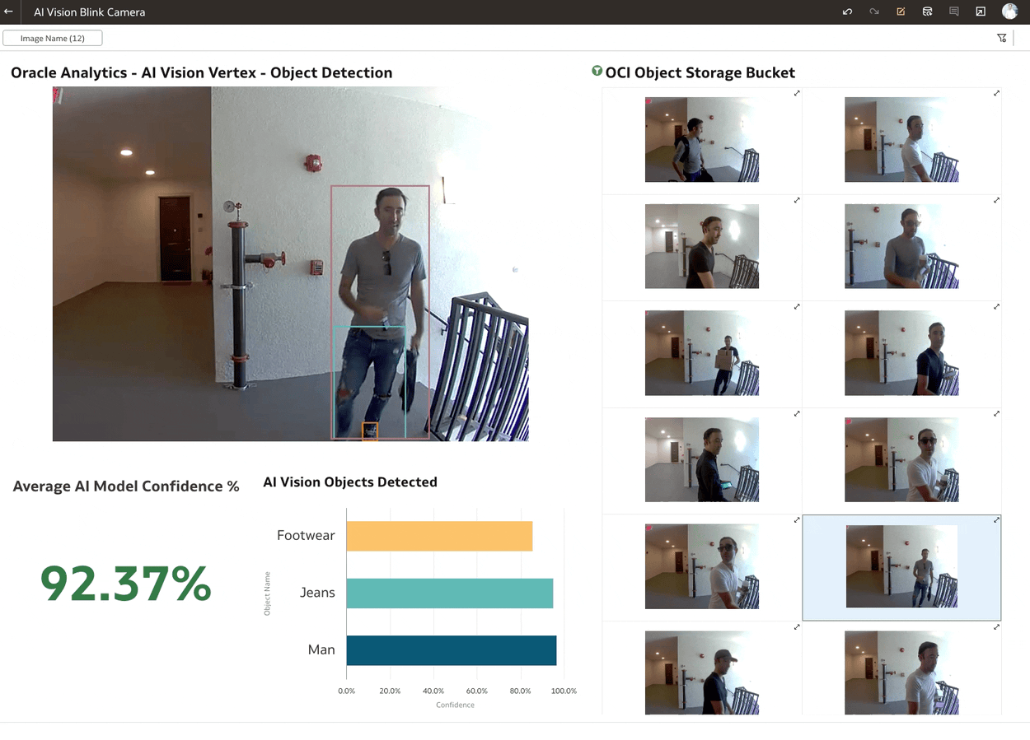Select thumbnail of man wearing baseball cap
Viewport: 1030px width, 740px height.
pos(701,673)
